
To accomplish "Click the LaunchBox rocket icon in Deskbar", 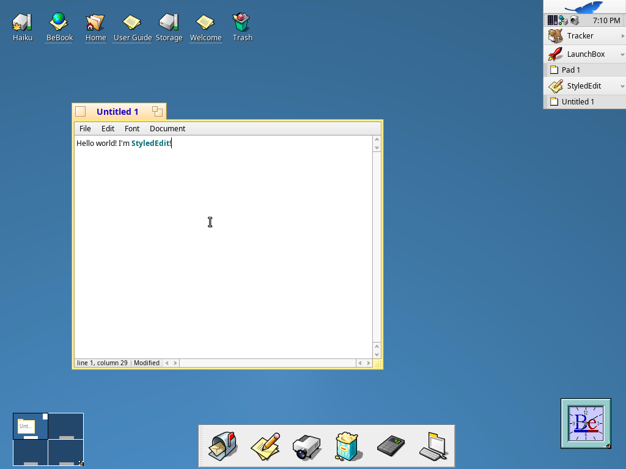I will [555, 54].
